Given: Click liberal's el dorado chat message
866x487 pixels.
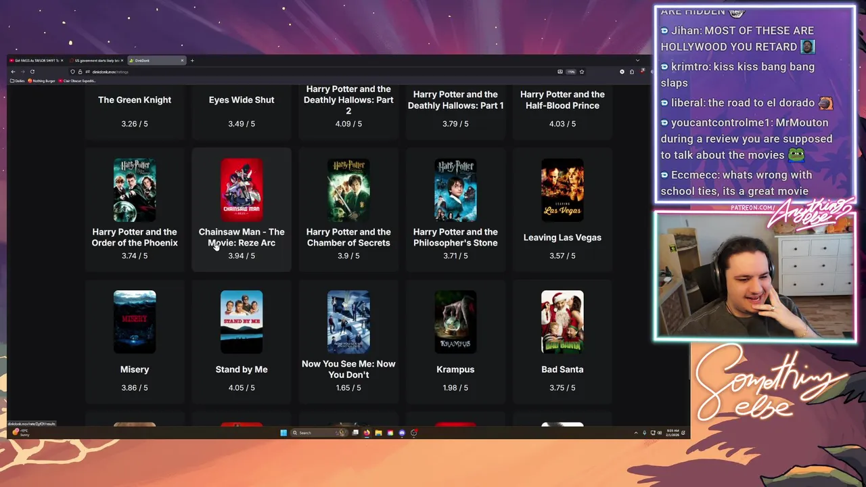Looking at the screenshot, I should point(746,103).
